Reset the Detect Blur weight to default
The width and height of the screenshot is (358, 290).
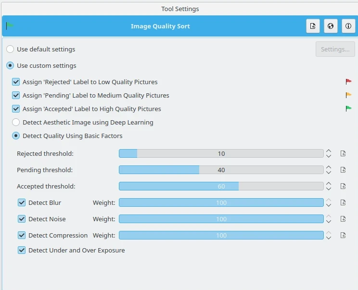pos(343,203)
